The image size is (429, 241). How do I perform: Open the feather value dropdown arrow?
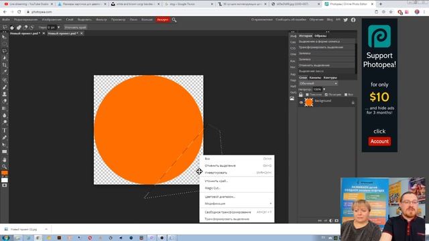click(x=58, y=27)
